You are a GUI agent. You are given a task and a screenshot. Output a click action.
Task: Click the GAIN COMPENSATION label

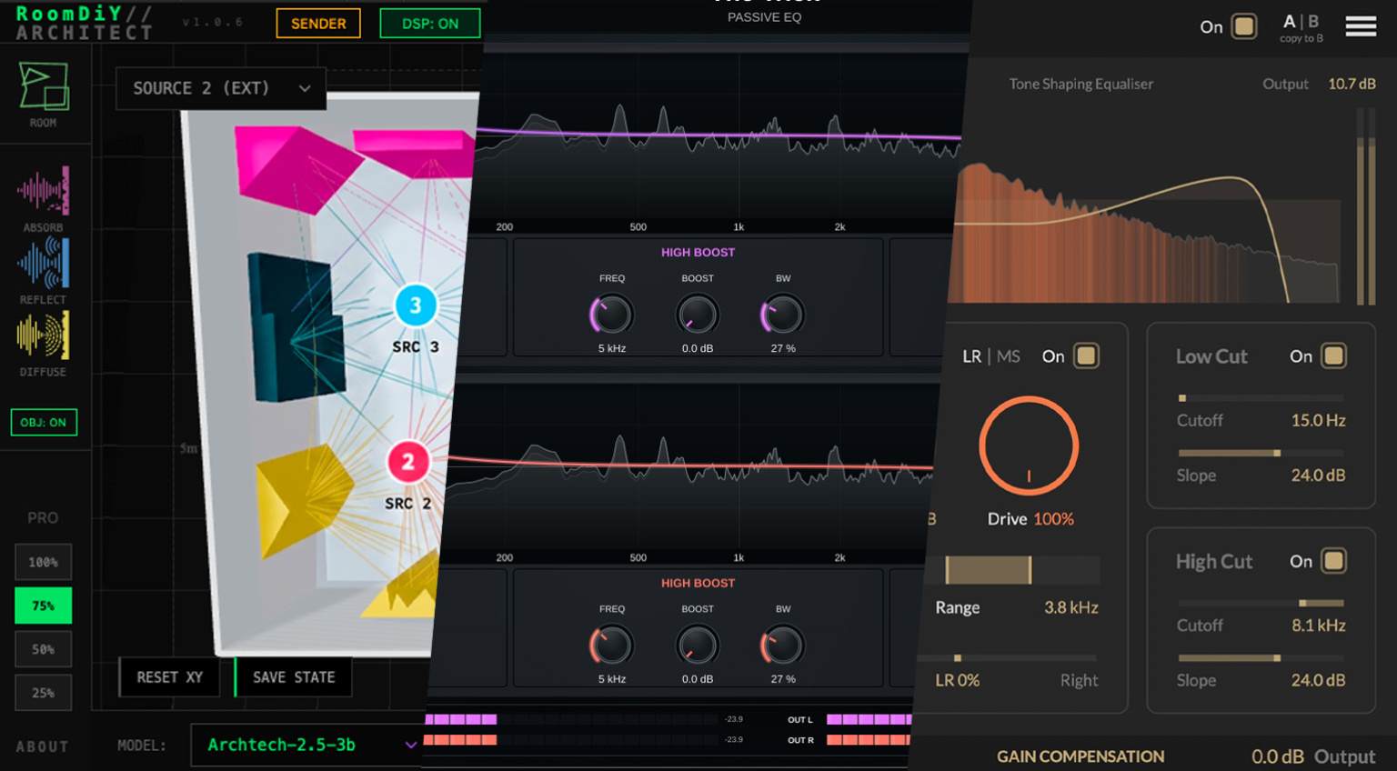(x=1080, y=756)
